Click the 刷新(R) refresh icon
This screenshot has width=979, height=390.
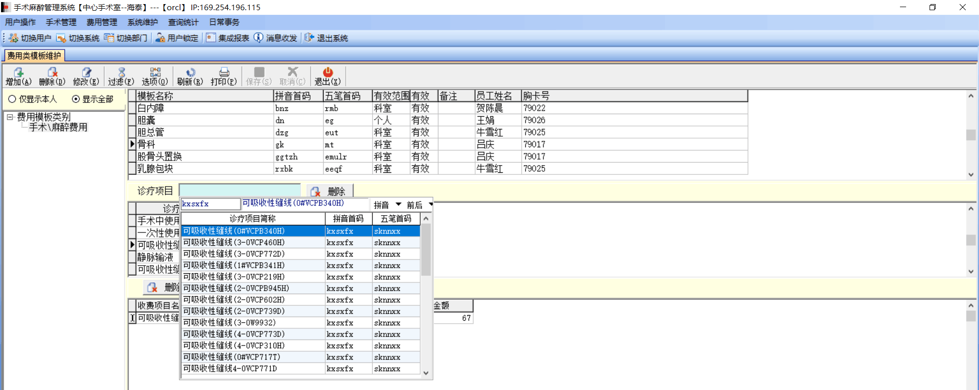point(190,72)
